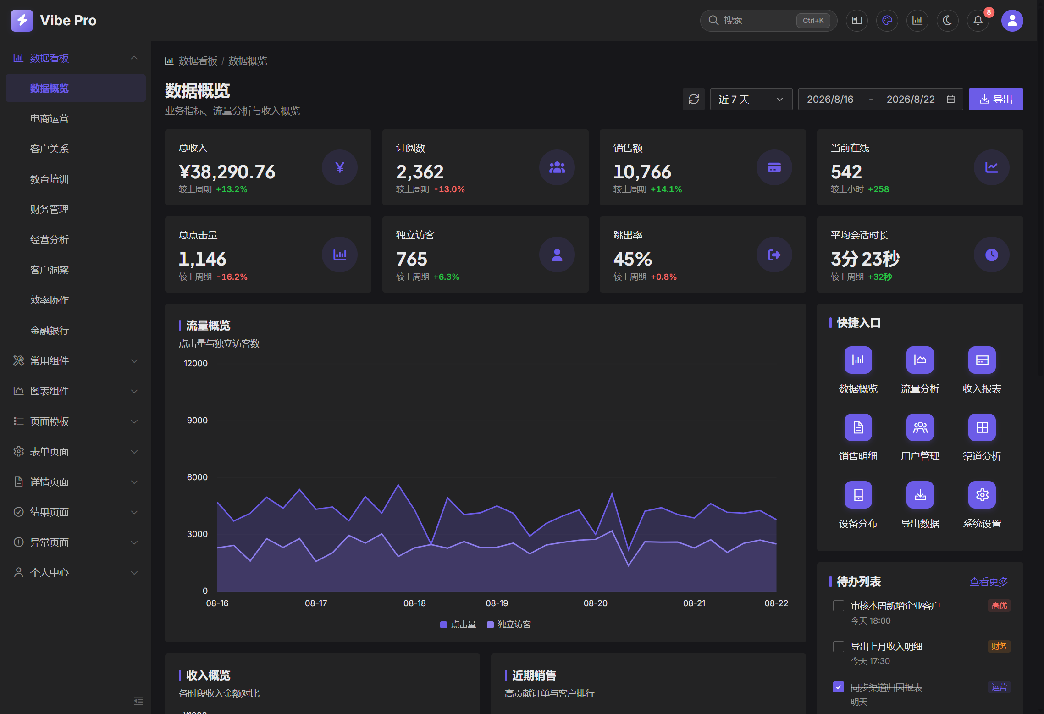
Task: Select 金融银行 in the sidebar
Action: [x=76, y=330]
